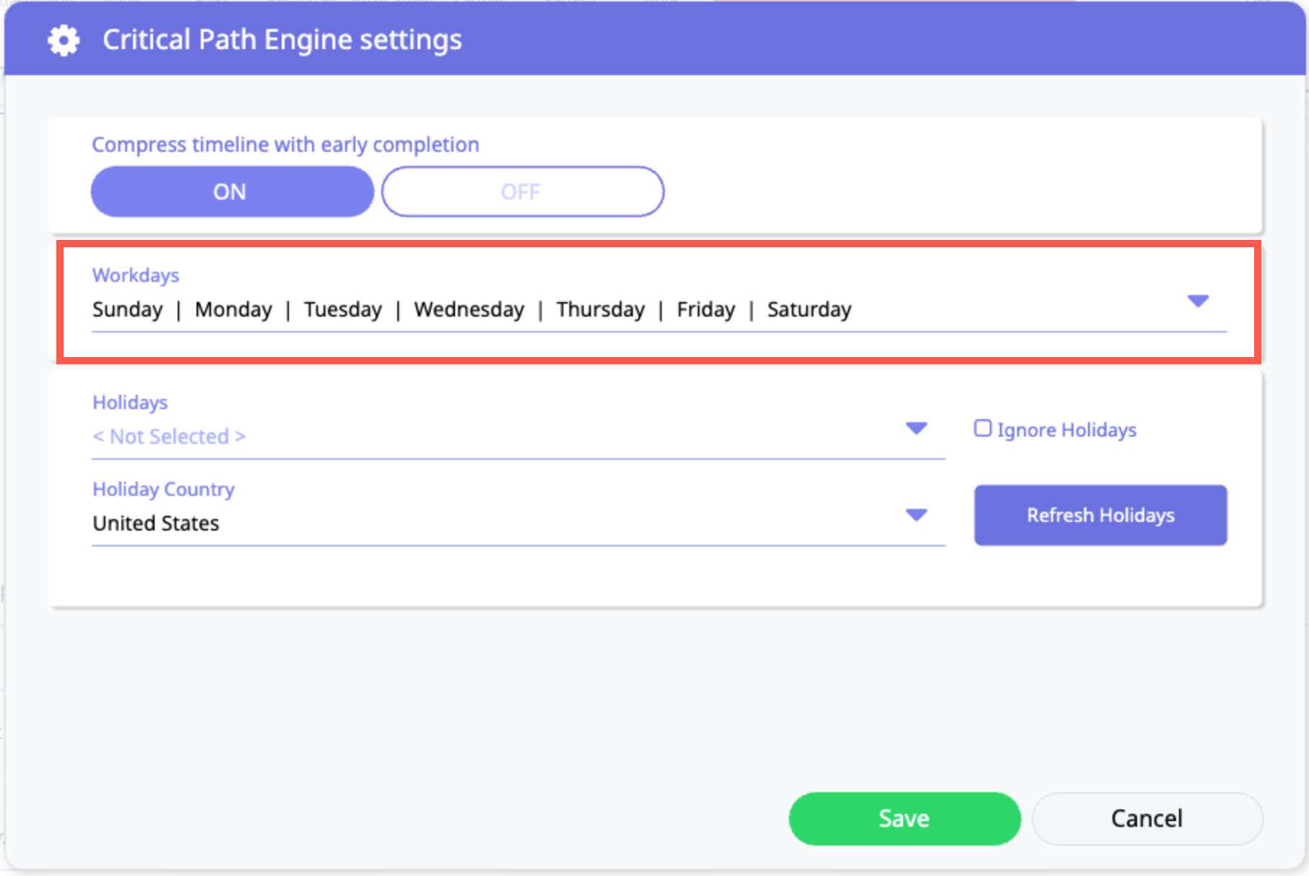The width and height of the screenshot is (1309, 876).
Task: Expand the Workdays dropdown arrow
Action: coord(1198,301)
